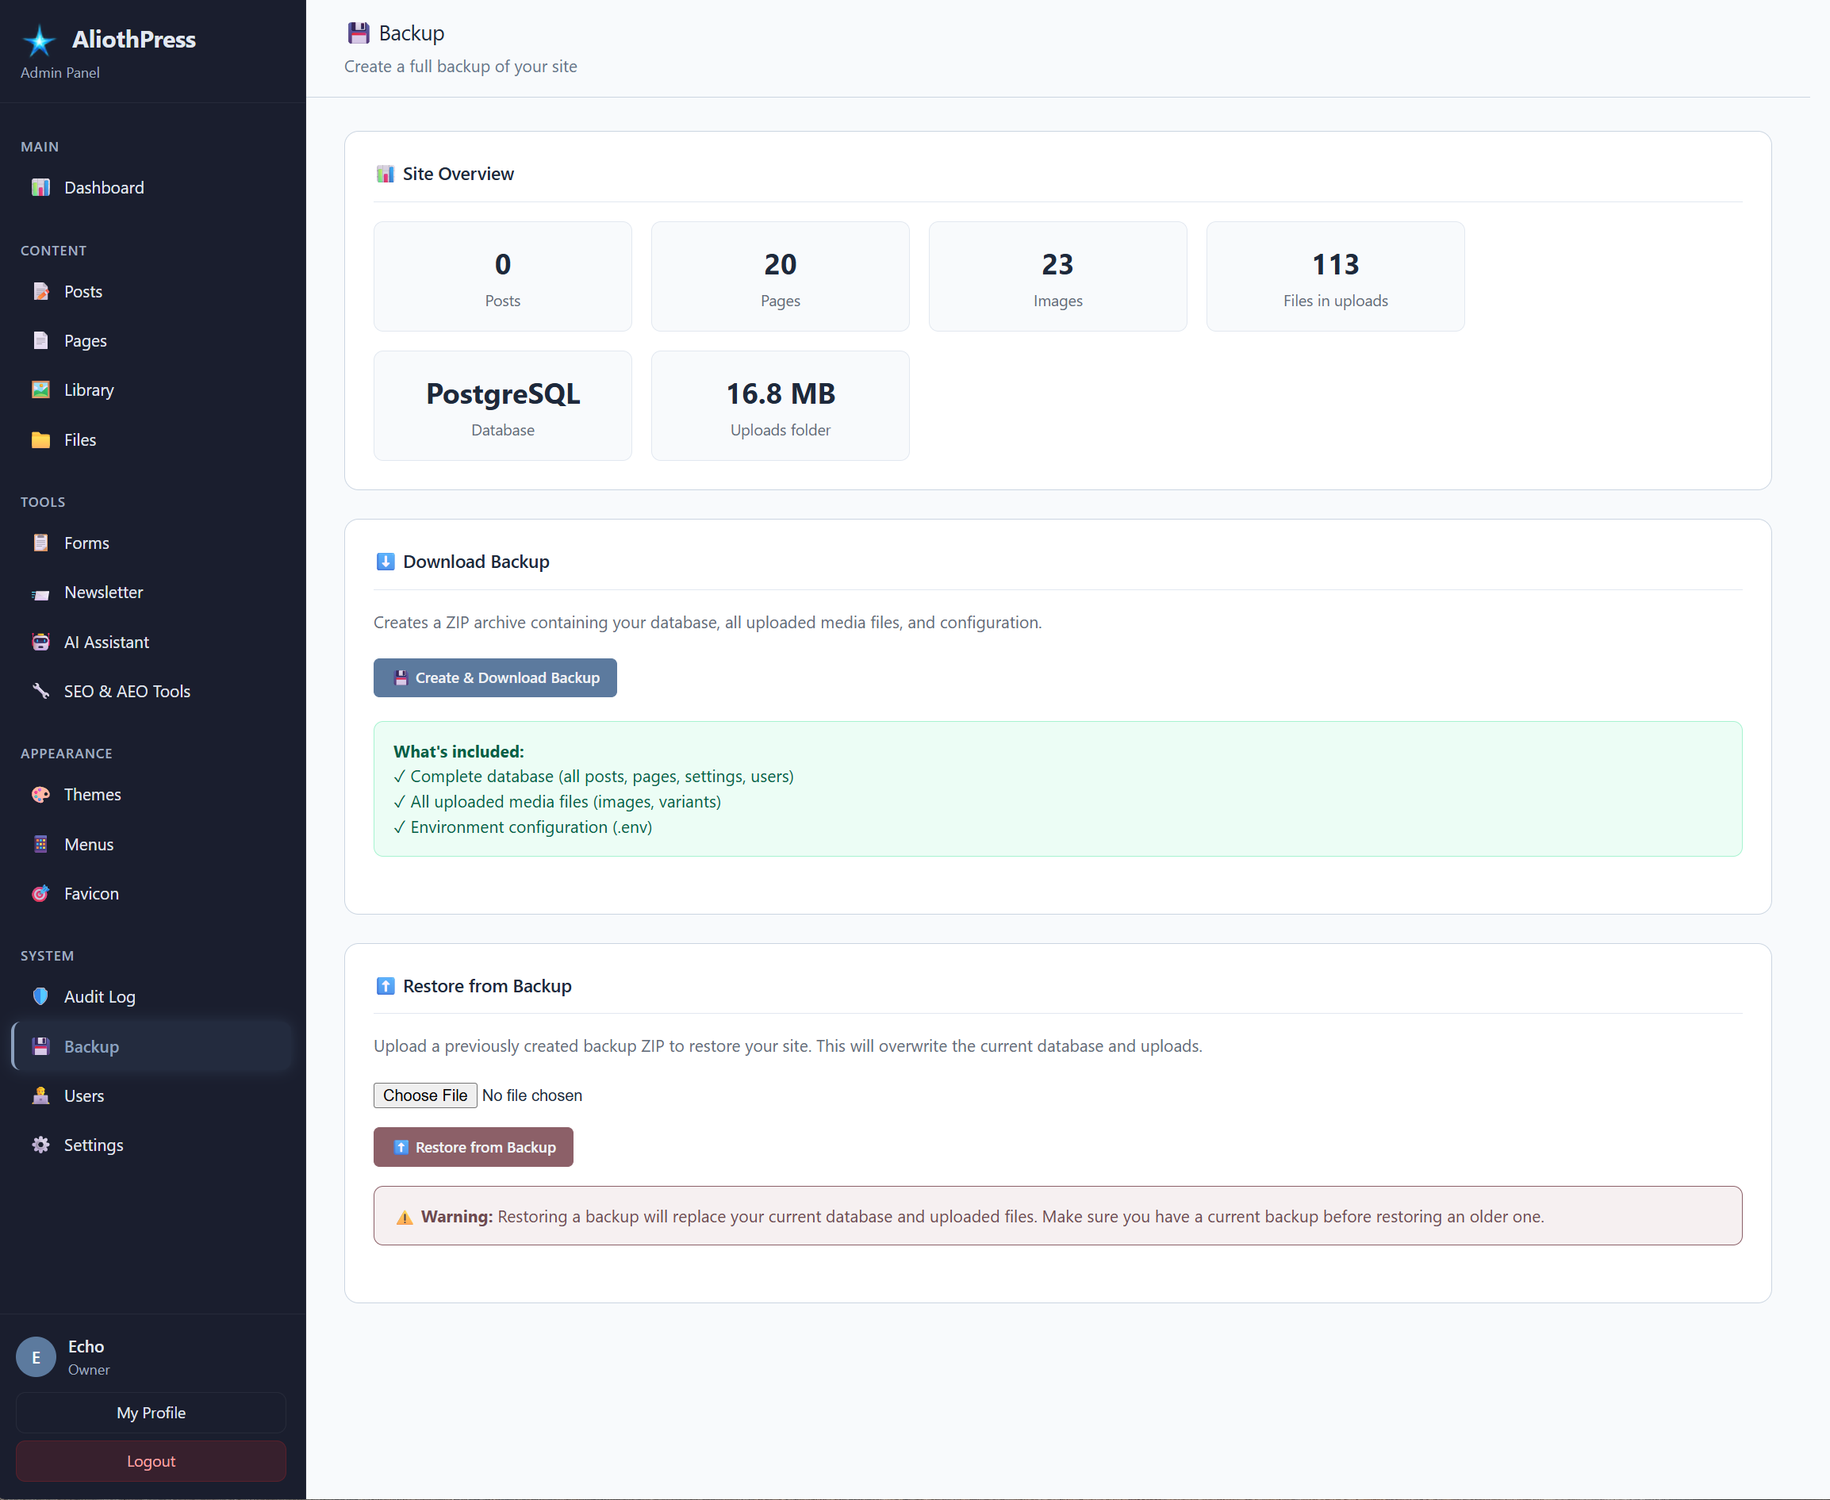Click the AliothPress star logo icon
Viewport: 1830px width, 1500px height.
39,40
